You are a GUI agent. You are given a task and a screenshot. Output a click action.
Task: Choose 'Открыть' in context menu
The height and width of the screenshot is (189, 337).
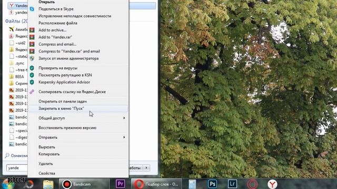[x=47, y=2]
